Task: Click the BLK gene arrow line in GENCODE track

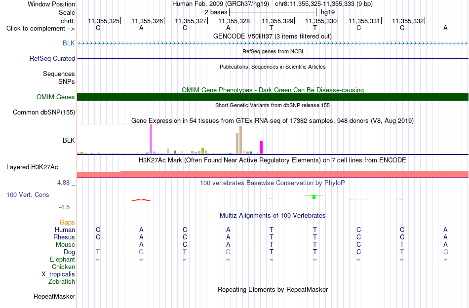Action: tap(273, 43)
